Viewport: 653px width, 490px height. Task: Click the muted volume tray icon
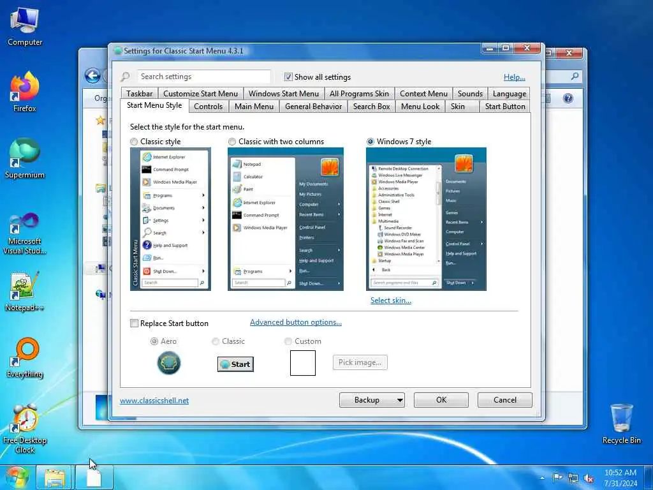point(589,479)
